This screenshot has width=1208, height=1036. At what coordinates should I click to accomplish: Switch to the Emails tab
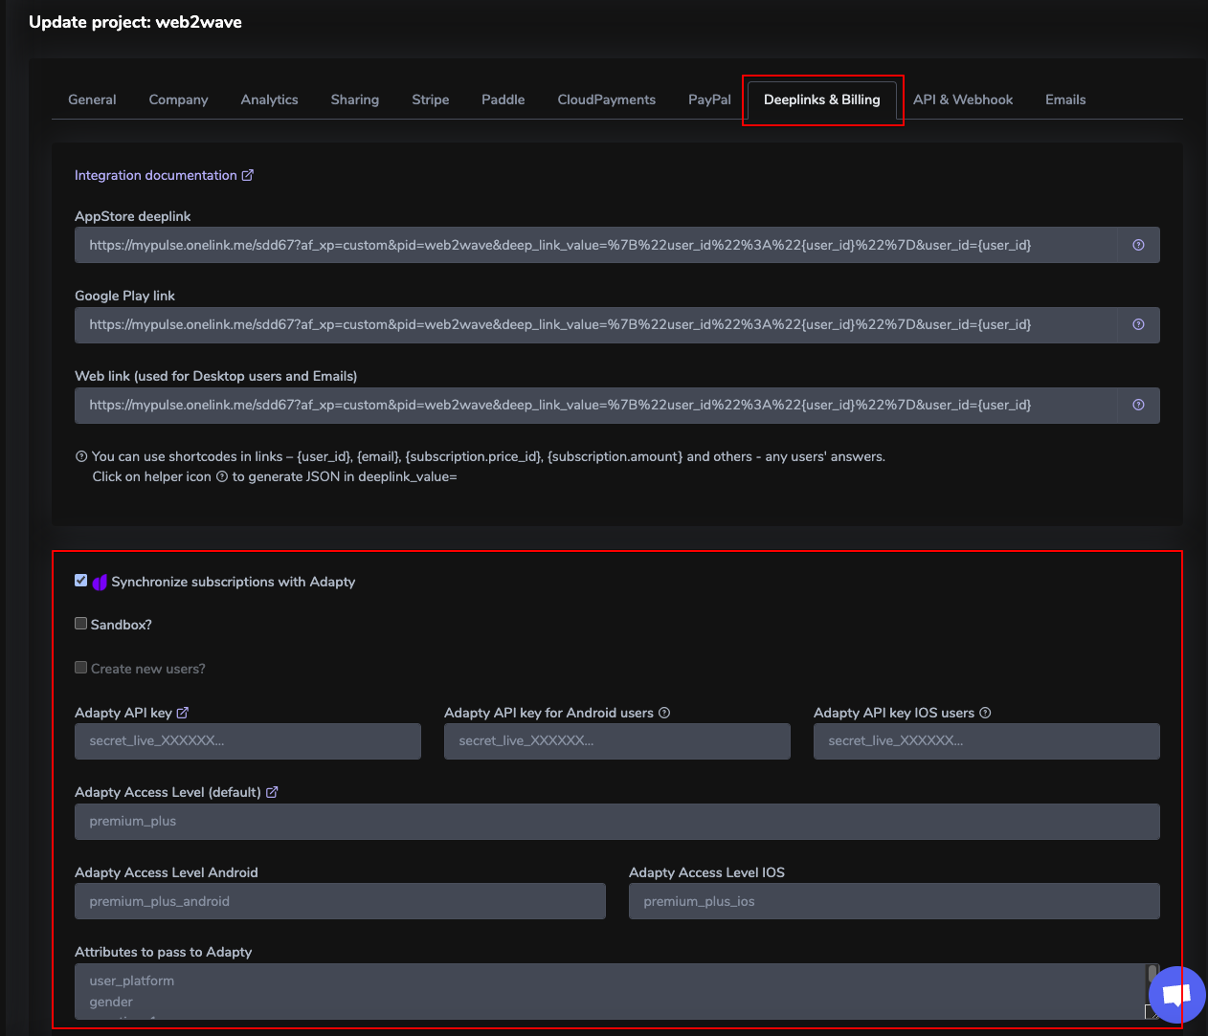tap(1065, 99)
